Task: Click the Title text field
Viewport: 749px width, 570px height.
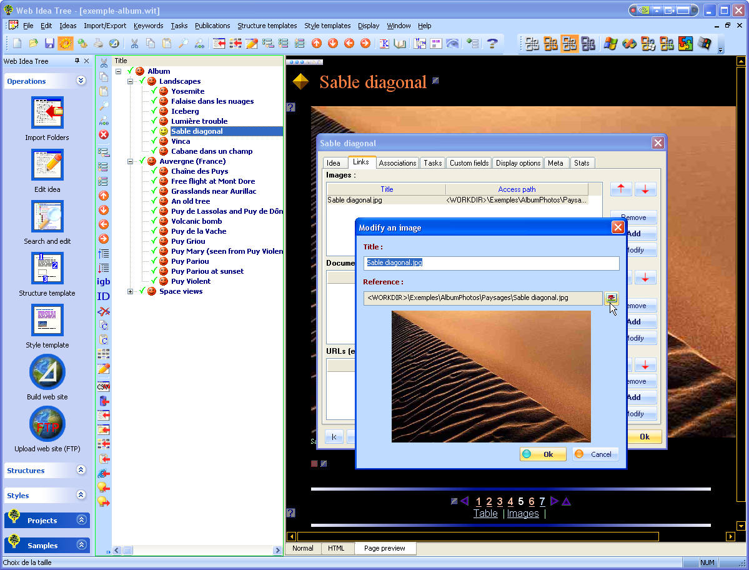Action: click(x=491, y=263)
